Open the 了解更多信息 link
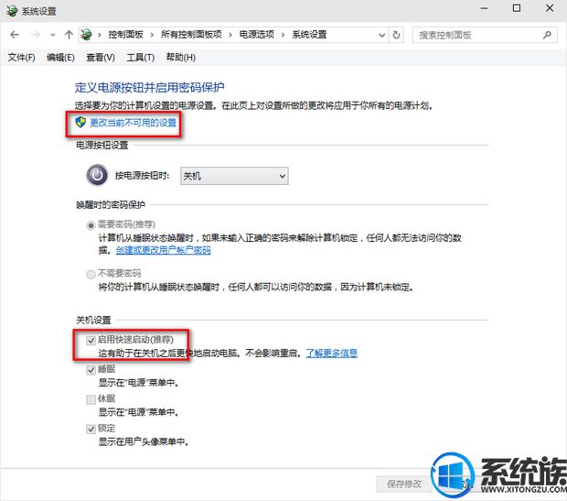 (332, 353)
